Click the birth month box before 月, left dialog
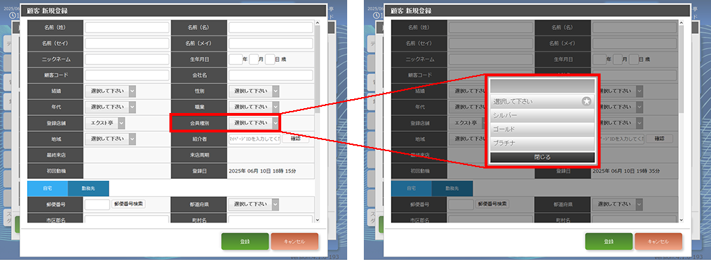 254,60
